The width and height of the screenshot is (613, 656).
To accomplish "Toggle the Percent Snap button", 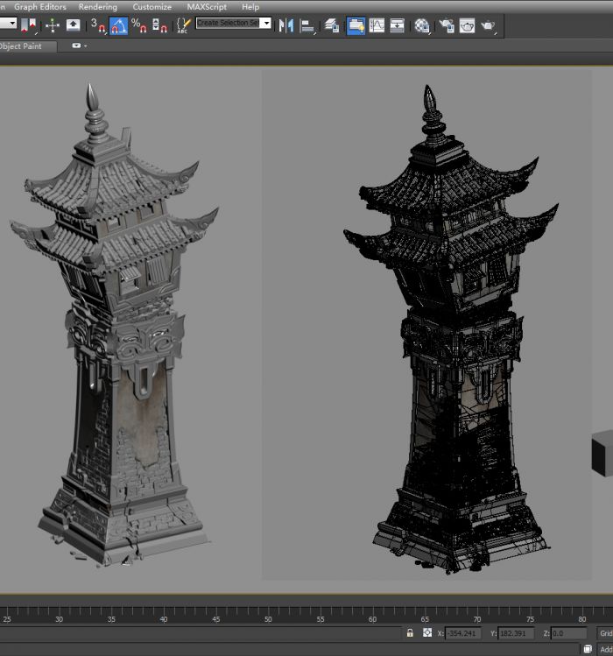I will pos(139,25).
